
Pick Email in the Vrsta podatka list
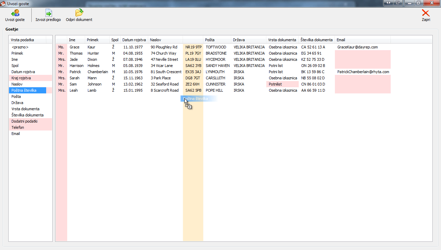(16, 134)
